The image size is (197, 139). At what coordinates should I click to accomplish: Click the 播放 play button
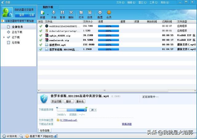tap(69, 101)
